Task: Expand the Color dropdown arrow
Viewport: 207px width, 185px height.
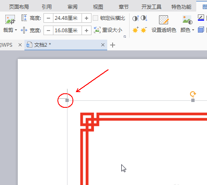Action: pos(193,30)
